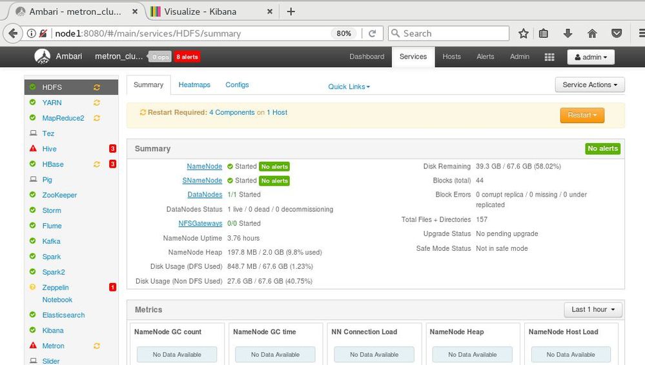Image resolution: width=645 pixels, height=365 pixels.
Task: Click the 0 ops badge
Action: click(160, 57)
